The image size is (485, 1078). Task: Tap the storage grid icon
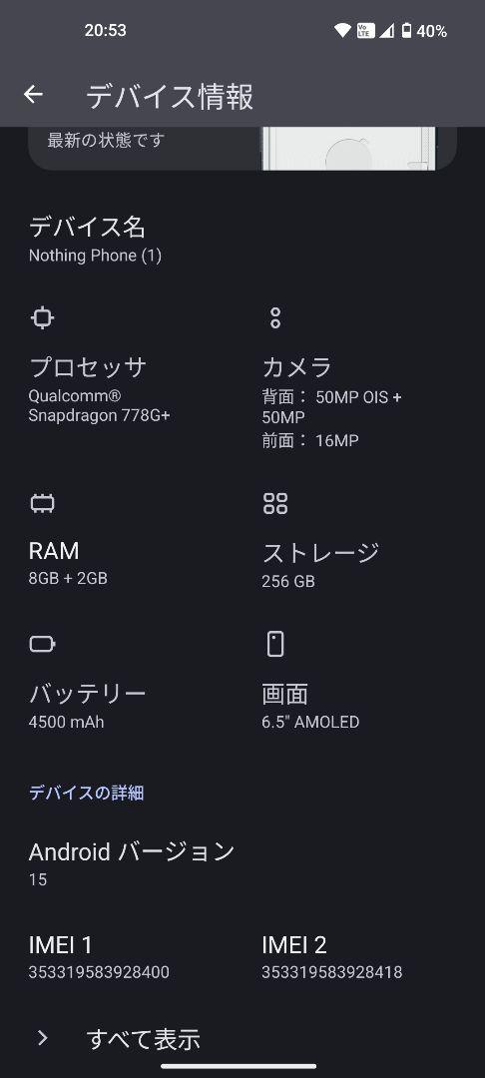(275, 504)
